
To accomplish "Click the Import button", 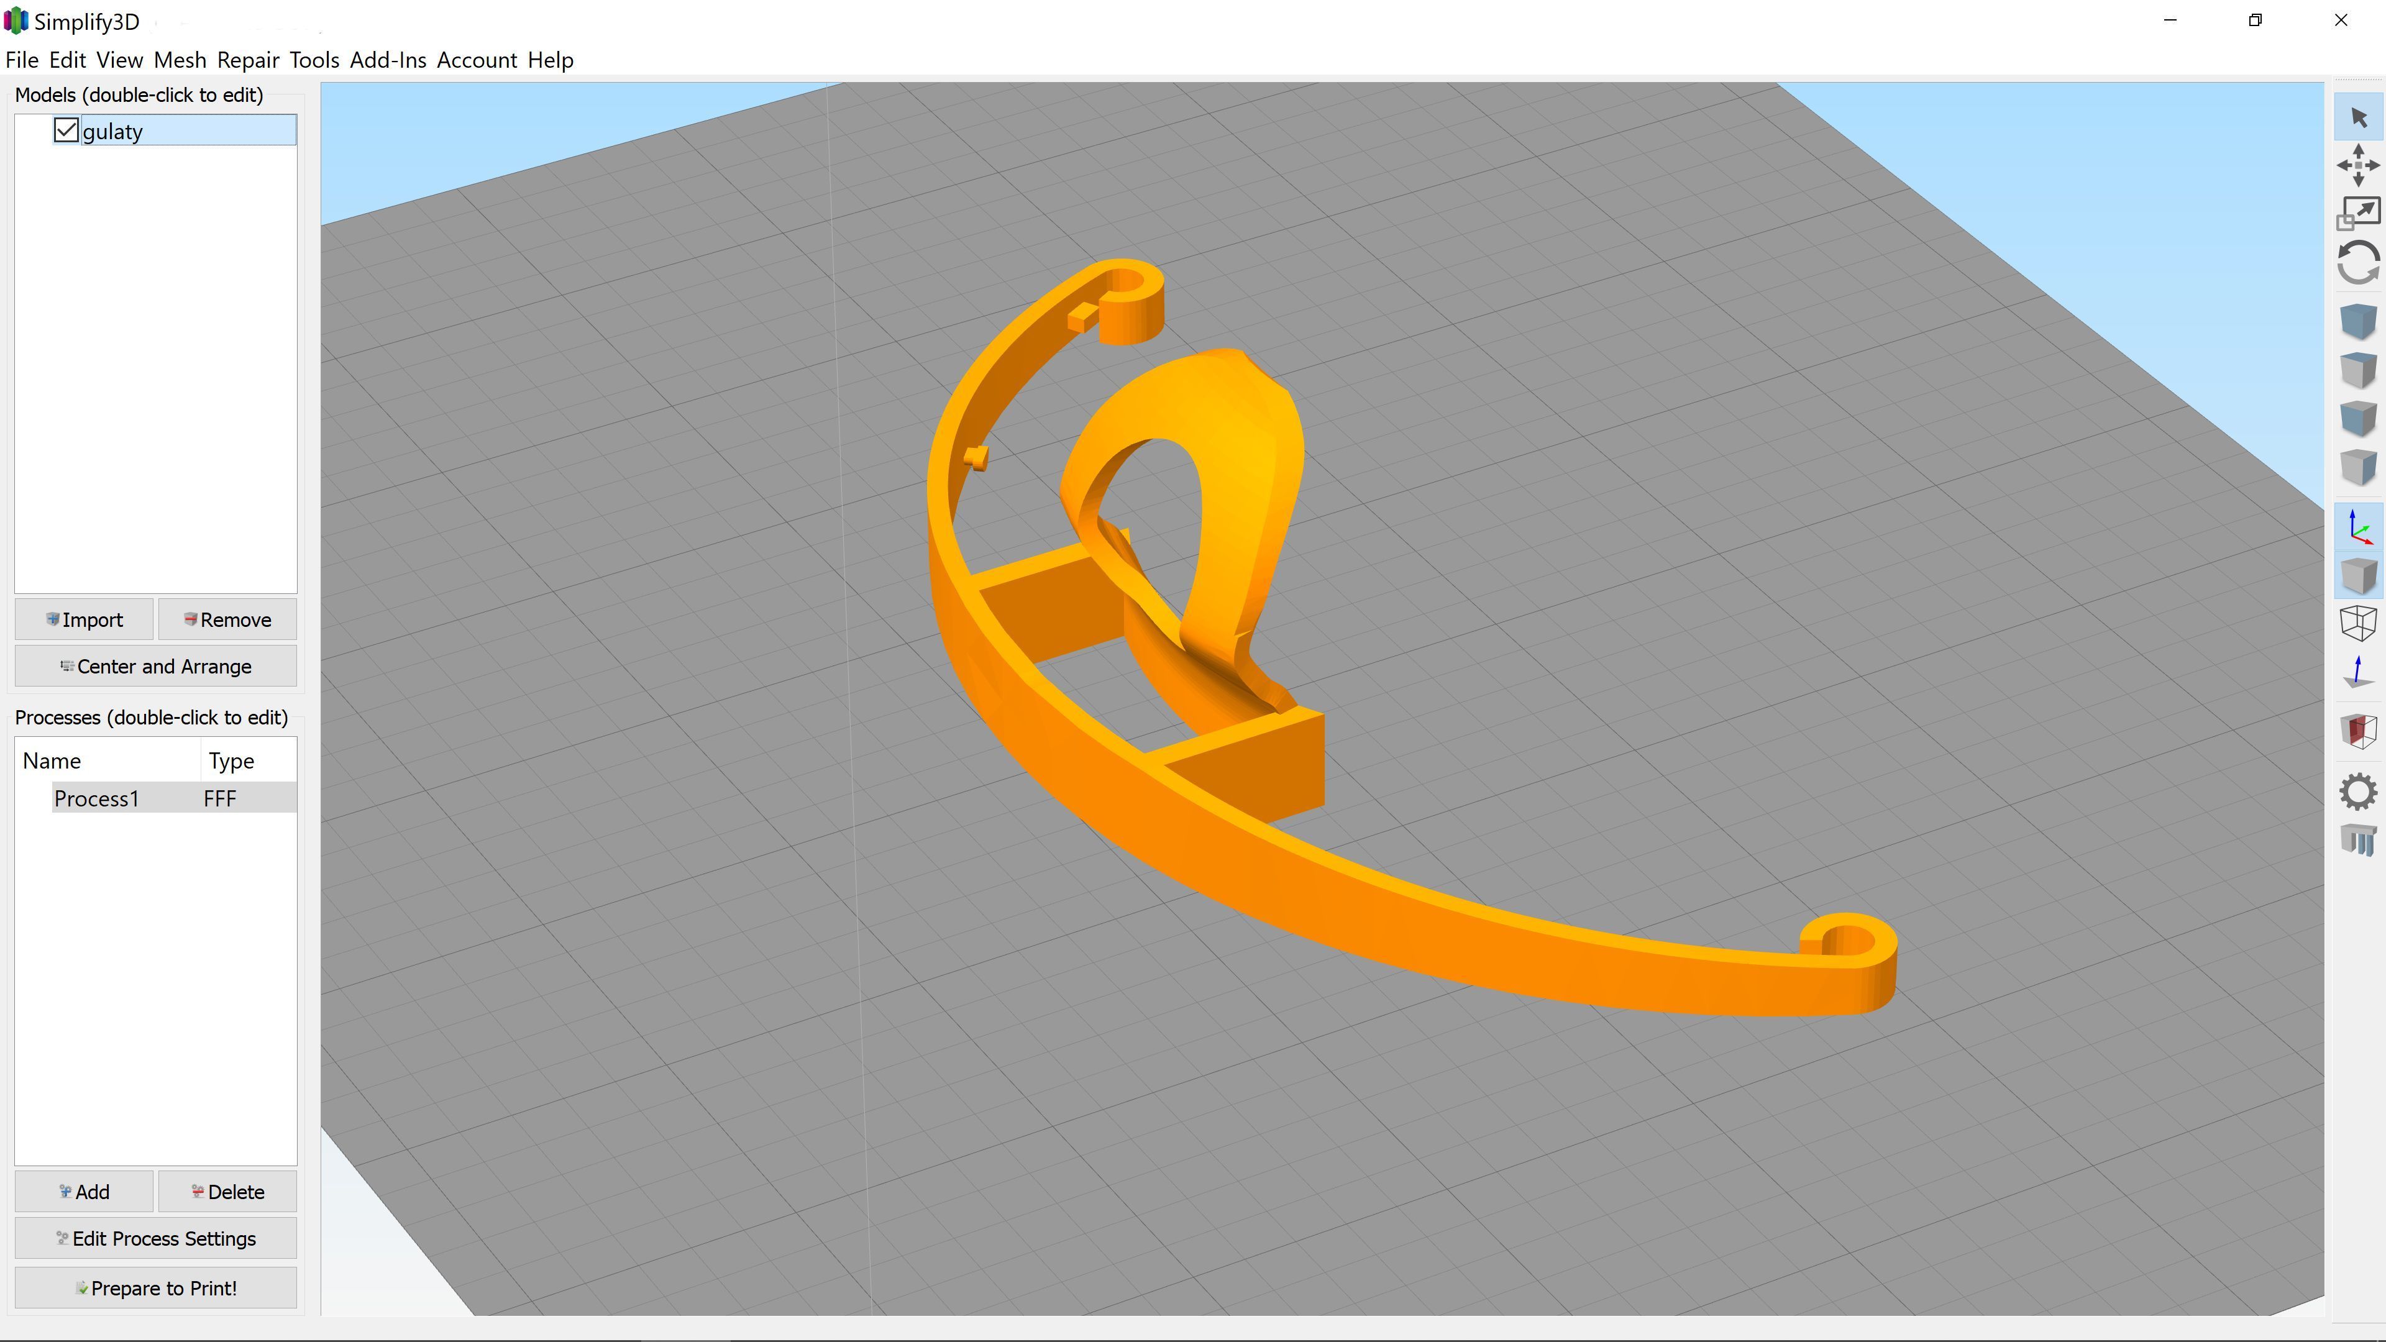I will (85, 619).
